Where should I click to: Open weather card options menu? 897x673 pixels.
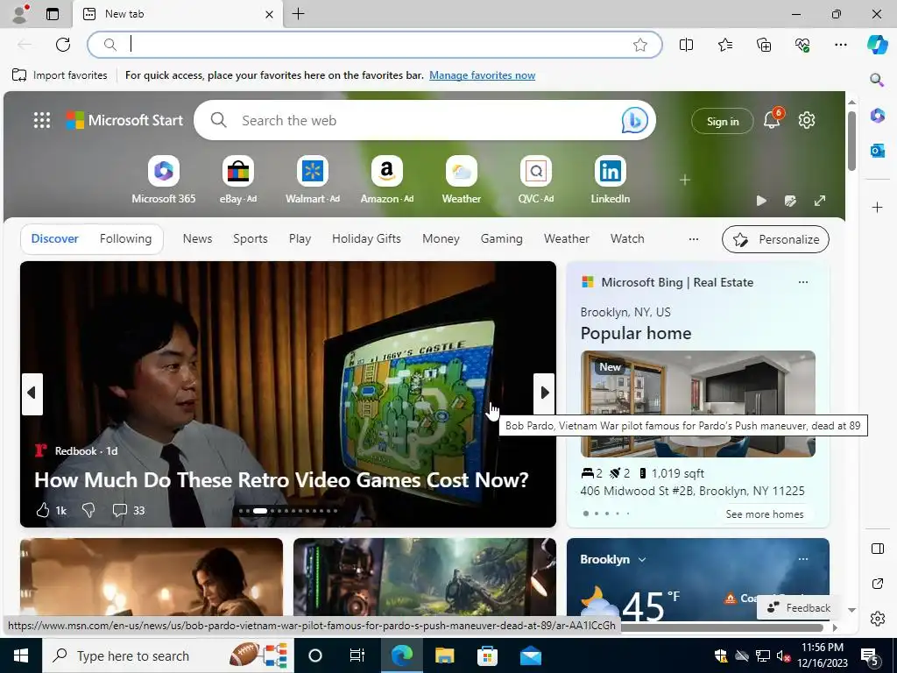click(803, 559)
